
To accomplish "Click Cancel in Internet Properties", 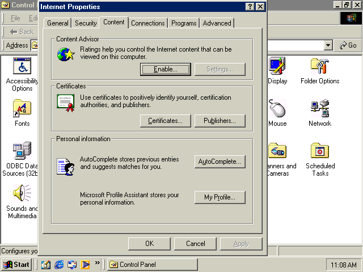I will tap(195, 244).
